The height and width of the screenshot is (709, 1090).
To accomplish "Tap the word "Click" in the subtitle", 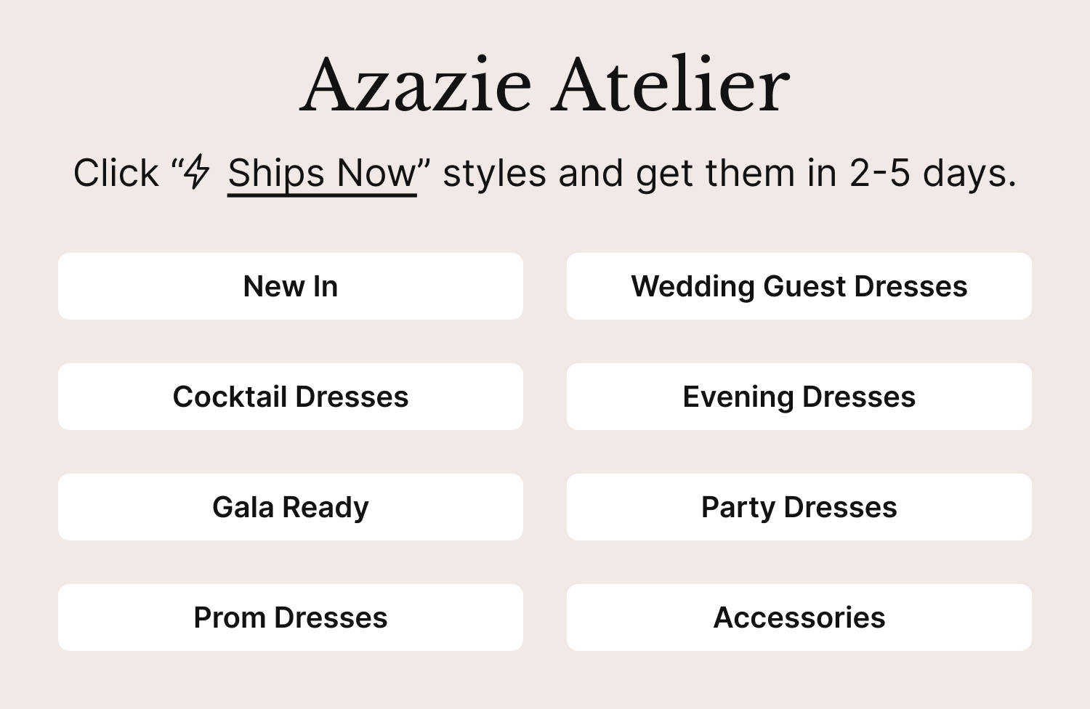I will (116, 174).
